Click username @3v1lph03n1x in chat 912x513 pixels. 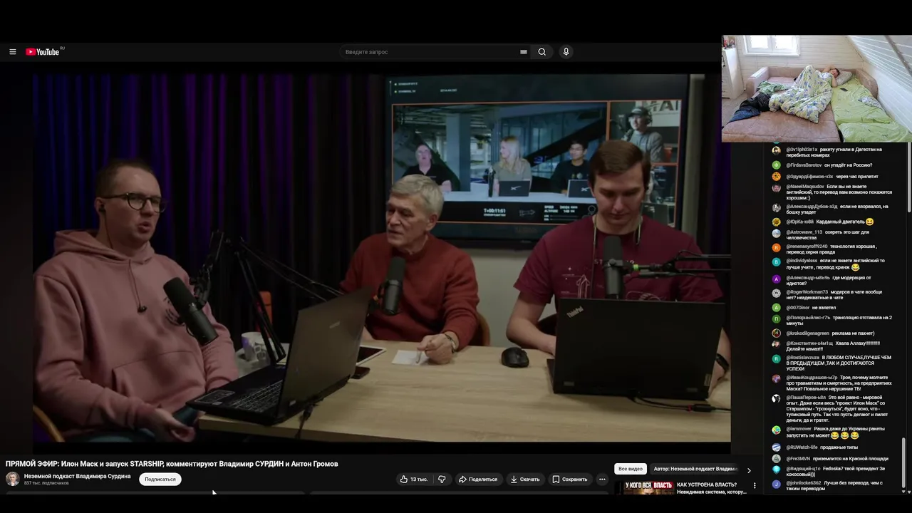pos(802,150)
